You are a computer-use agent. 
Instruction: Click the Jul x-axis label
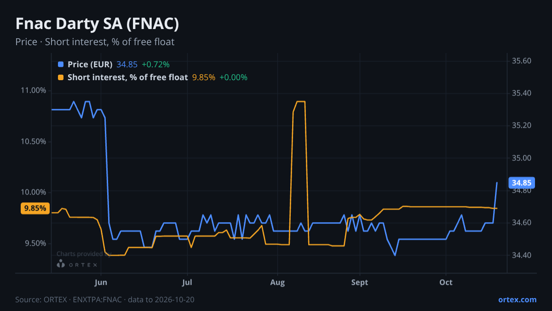click(187, 282)
